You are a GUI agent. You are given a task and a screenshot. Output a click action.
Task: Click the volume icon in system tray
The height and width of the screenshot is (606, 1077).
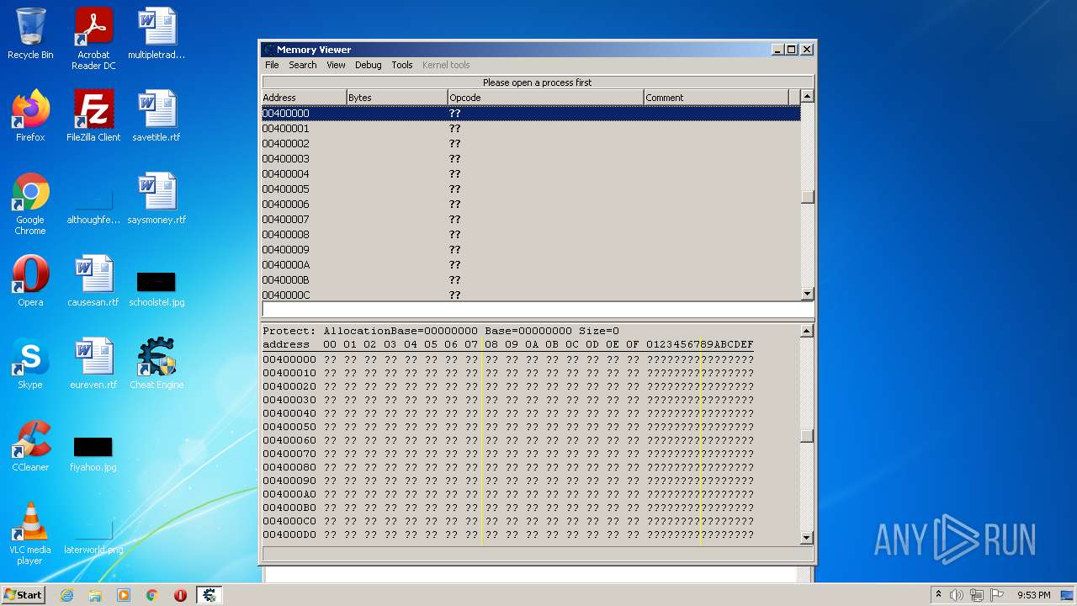957,595
